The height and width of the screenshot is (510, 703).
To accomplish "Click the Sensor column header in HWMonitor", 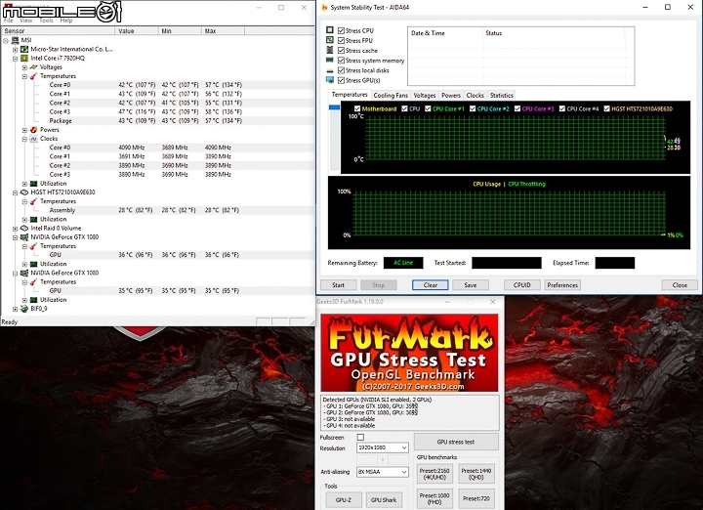I will tap(58, 31).
